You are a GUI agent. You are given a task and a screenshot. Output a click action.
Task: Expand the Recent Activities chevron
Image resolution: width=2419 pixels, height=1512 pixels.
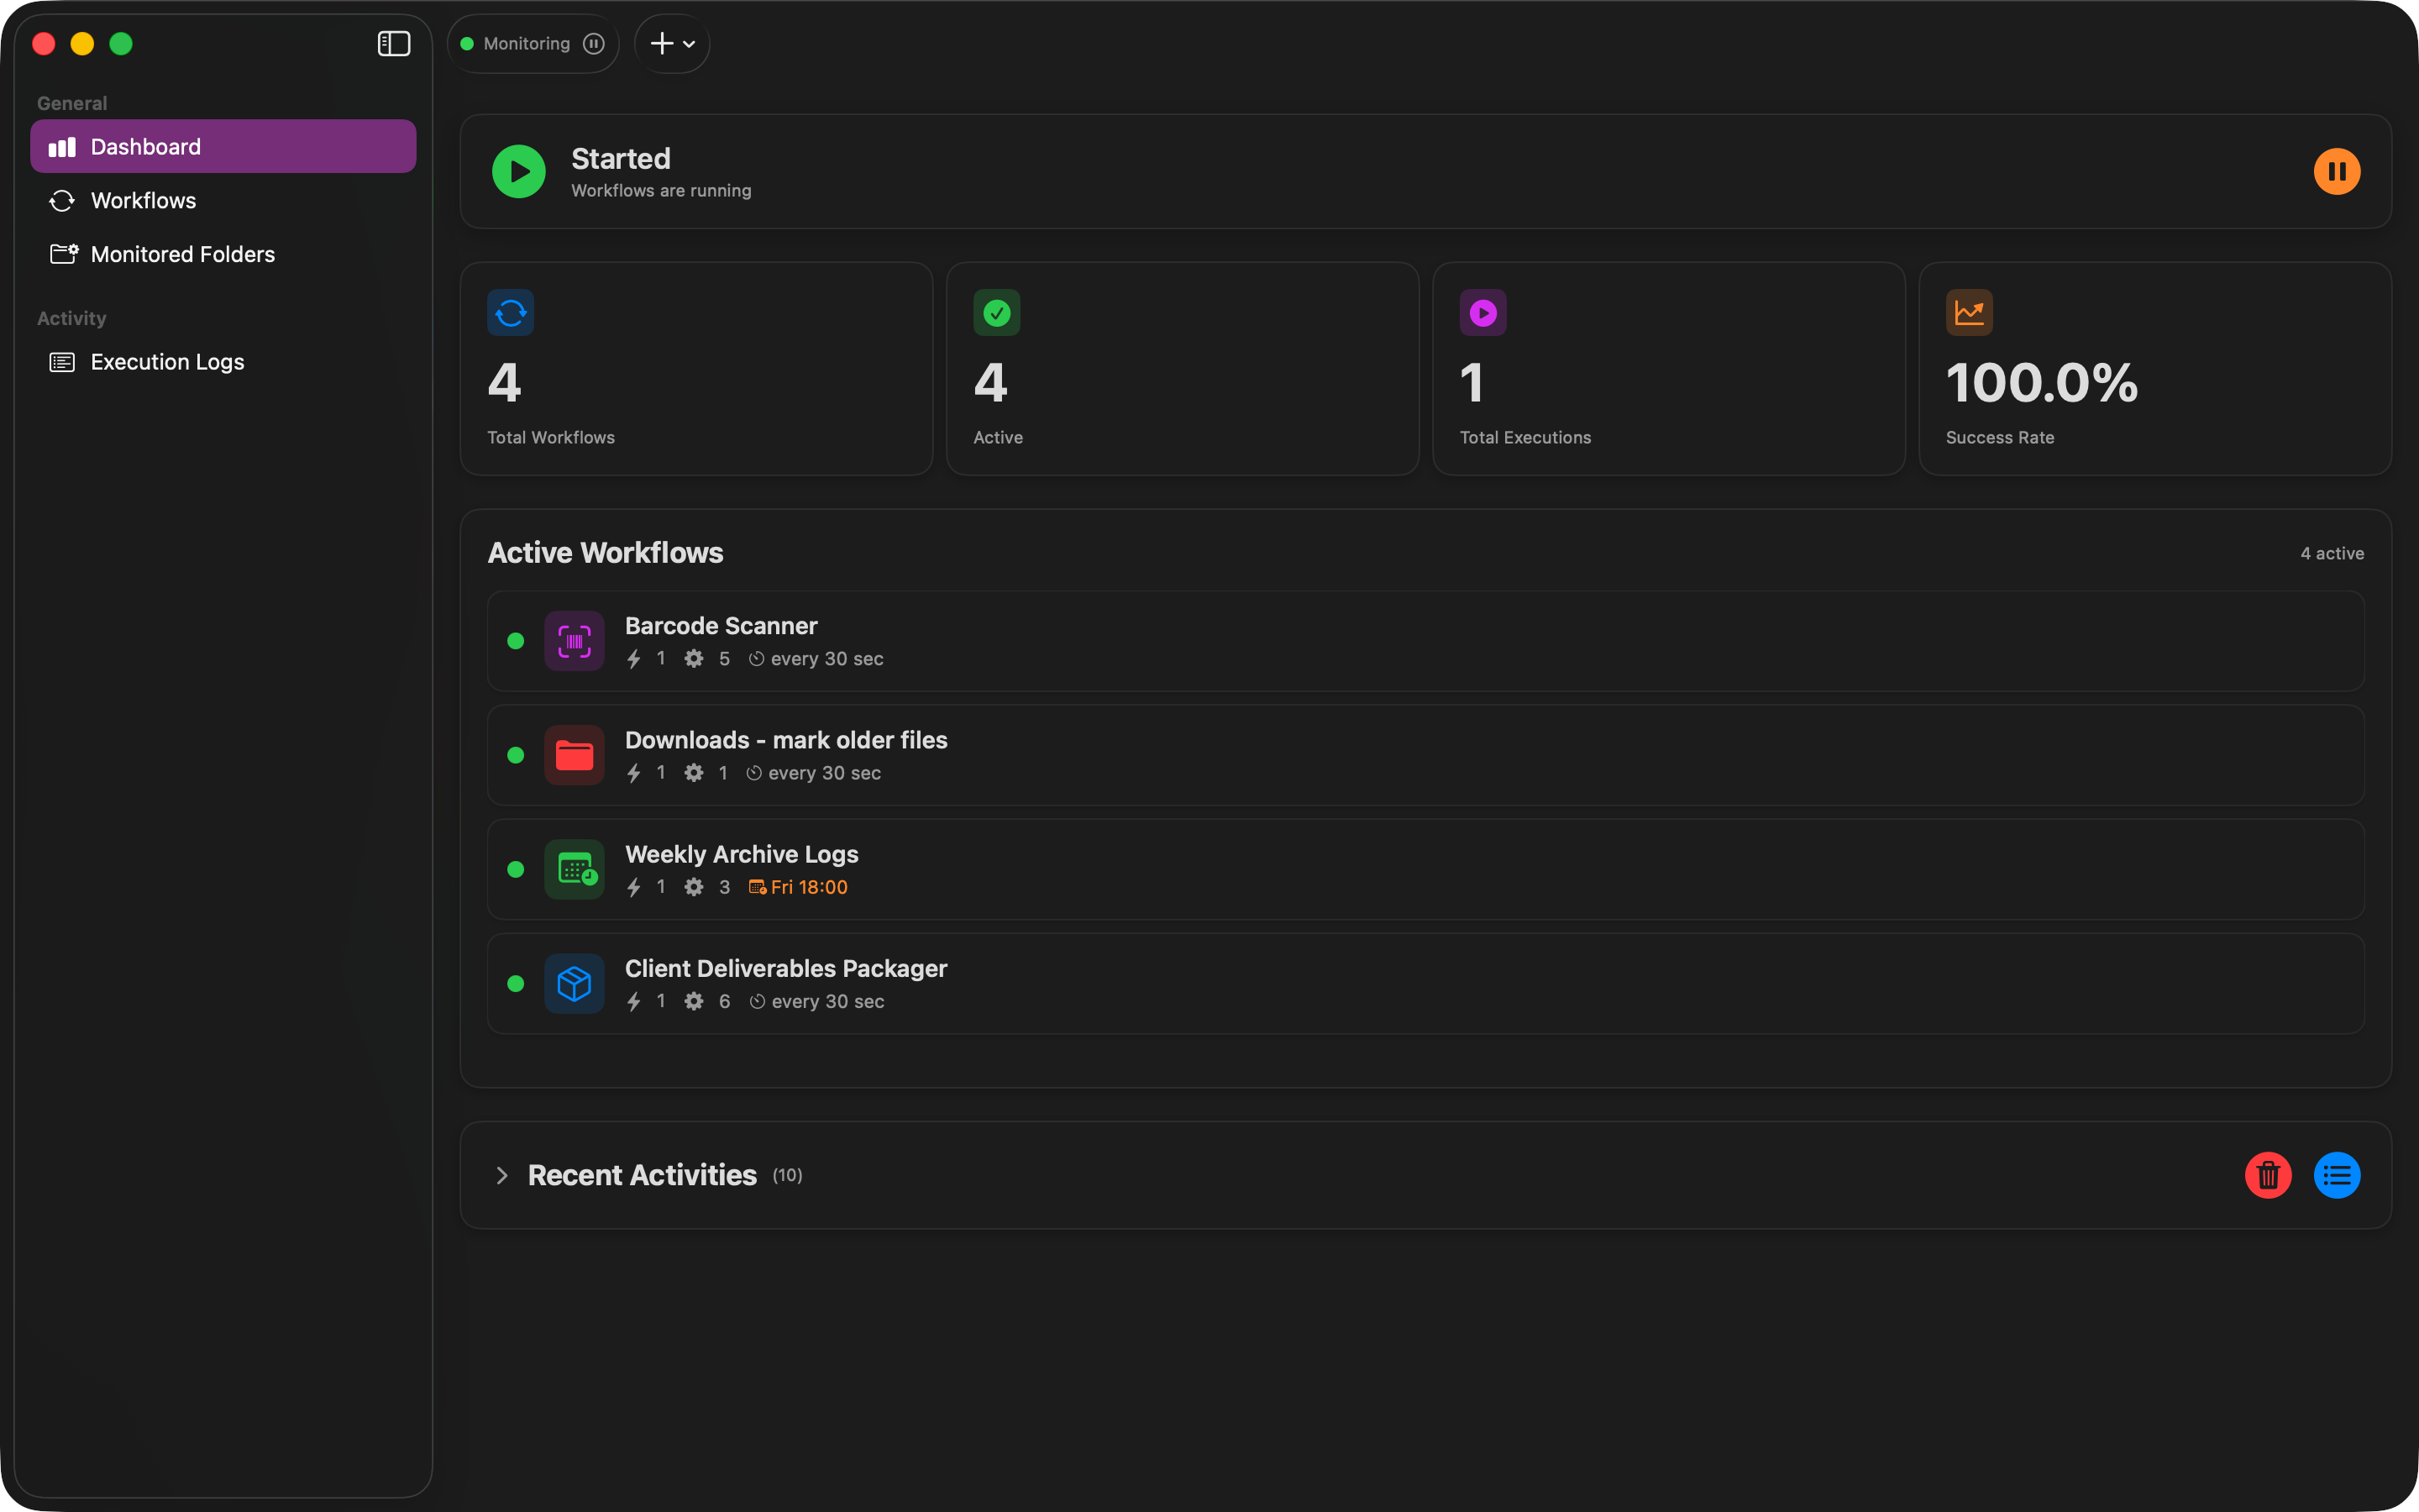[x=501, y=1175]
